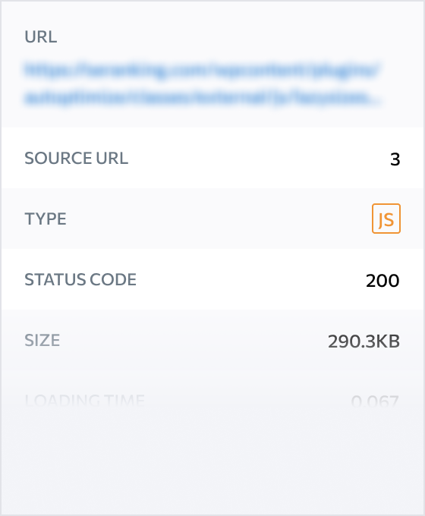Image resolution: width=425 pixels, height=516 pixels.
Task: Click the URL section background
Action: pos(212,64)
